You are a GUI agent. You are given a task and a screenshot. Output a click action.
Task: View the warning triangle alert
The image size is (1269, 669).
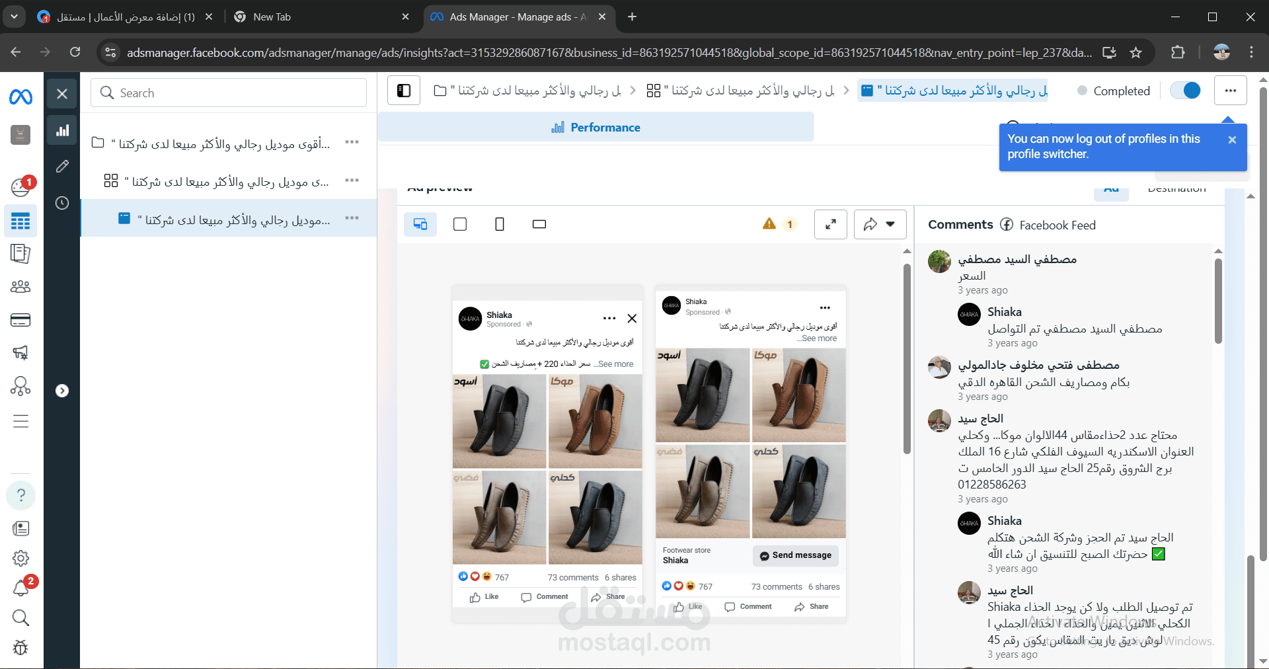click(769, 224)
